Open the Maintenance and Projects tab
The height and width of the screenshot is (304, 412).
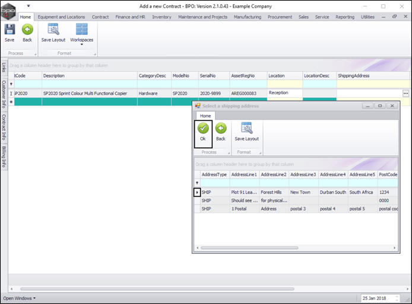tap(202, 17)
